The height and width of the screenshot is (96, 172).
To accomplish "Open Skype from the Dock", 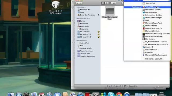I will coord(111,94).
